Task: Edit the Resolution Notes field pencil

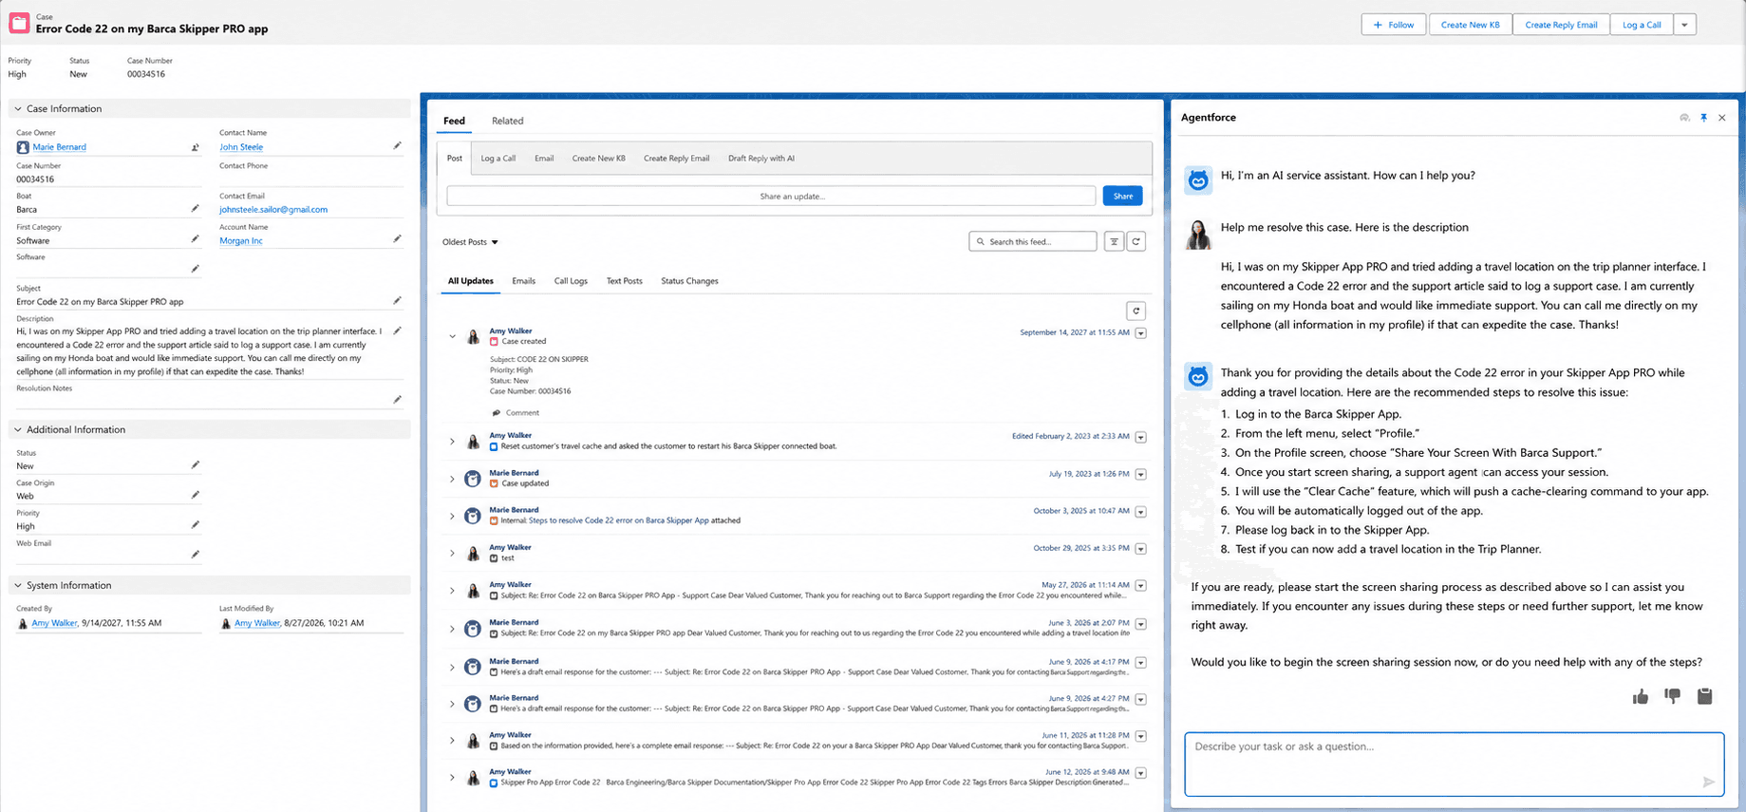Action: (397, 400)
